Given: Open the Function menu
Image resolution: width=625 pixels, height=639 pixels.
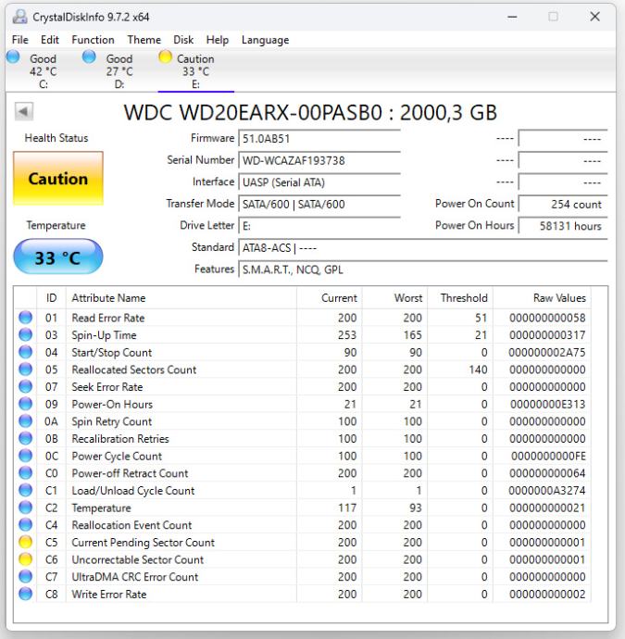Looking at the screenshot, I should pyautogui.click(x=93, y=40).
